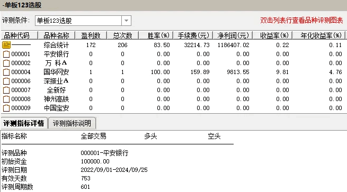Click stock code 000009
Image resolution: width=347 pixels, height=192 pixels.
pyautogui.click(x=21, y=108)
